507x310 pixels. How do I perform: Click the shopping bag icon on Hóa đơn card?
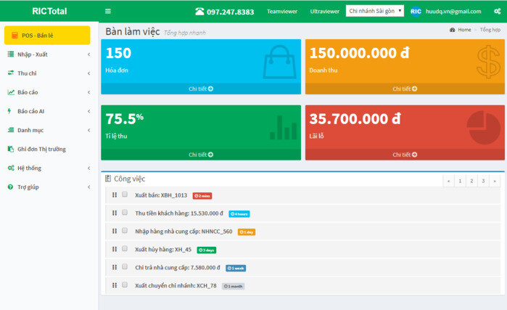279,61
